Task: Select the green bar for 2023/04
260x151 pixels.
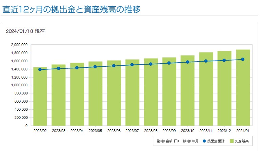Action: (x=77, y=94)
